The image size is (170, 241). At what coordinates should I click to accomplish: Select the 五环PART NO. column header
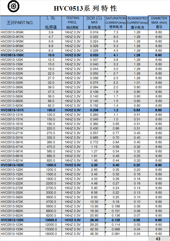pos(20,23)
